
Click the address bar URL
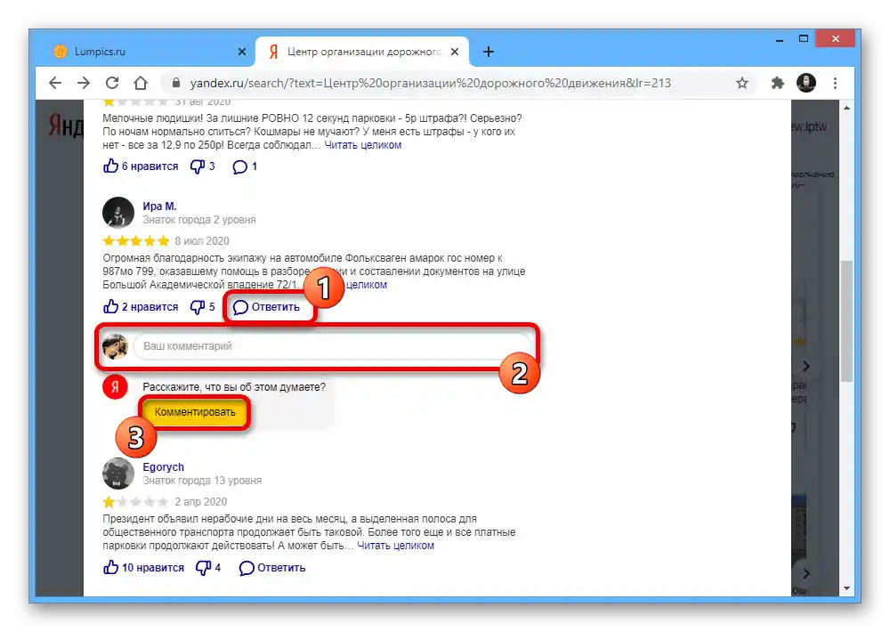point(430,83)
